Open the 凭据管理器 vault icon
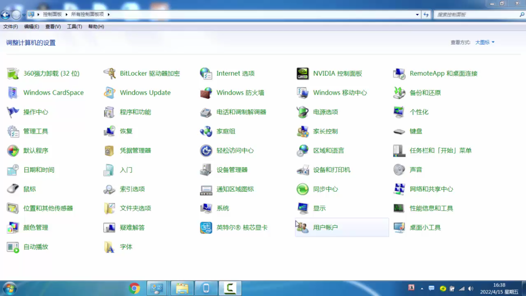The image size is (526, 296). 110,150
